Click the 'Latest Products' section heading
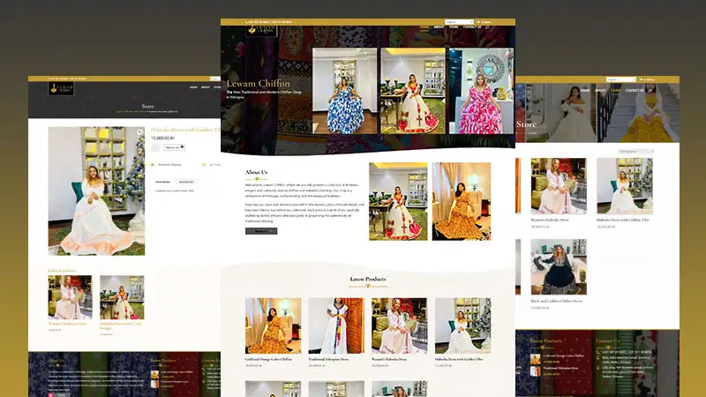The image size is (706, 397). pos(368,279)
